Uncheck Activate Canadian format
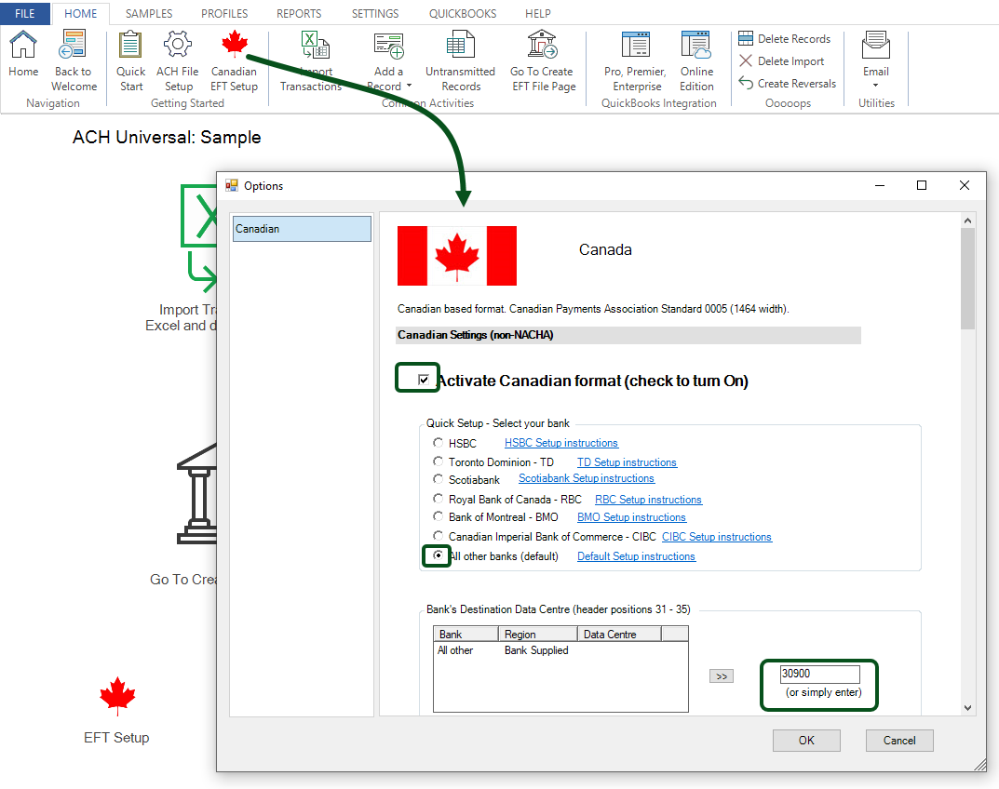 click(417, 378)
